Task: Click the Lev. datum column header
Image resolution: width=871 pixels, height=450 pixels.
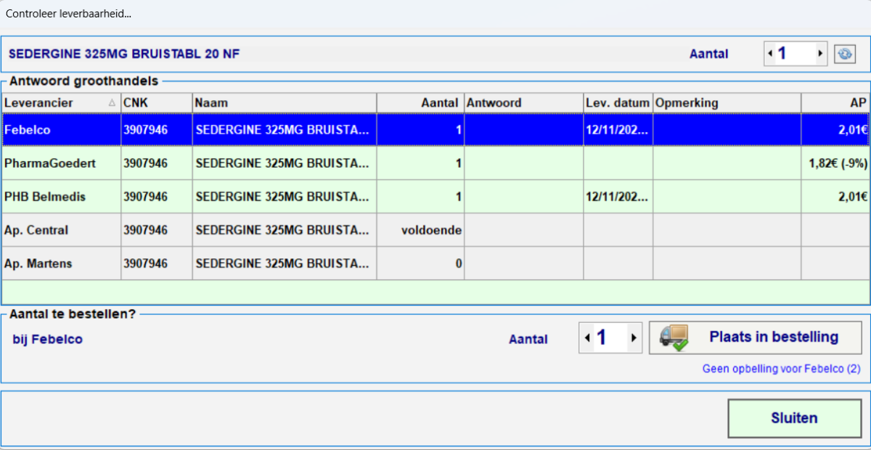Action: (x=618, y=103)
